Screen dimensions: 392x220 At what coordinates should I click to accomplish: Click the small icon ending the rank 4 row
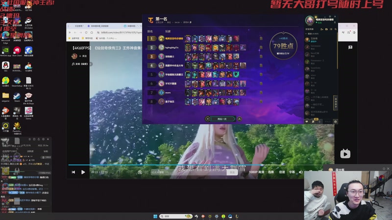click(x=261, y=66)
